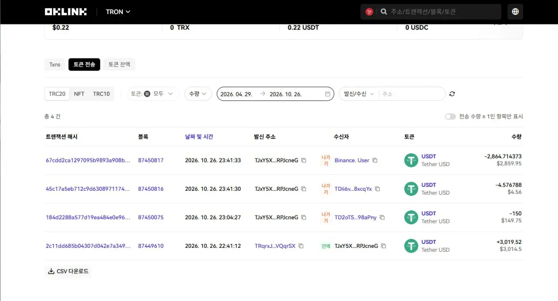Screen dimensions: 558x301
Task: Switch to the 토큰 잔액 tab
Action: (119, 64)
